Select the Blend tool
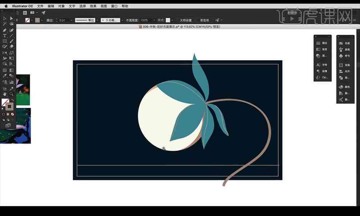Image resolution: width=360 pixels, height=216 pixels. [12, 76]
